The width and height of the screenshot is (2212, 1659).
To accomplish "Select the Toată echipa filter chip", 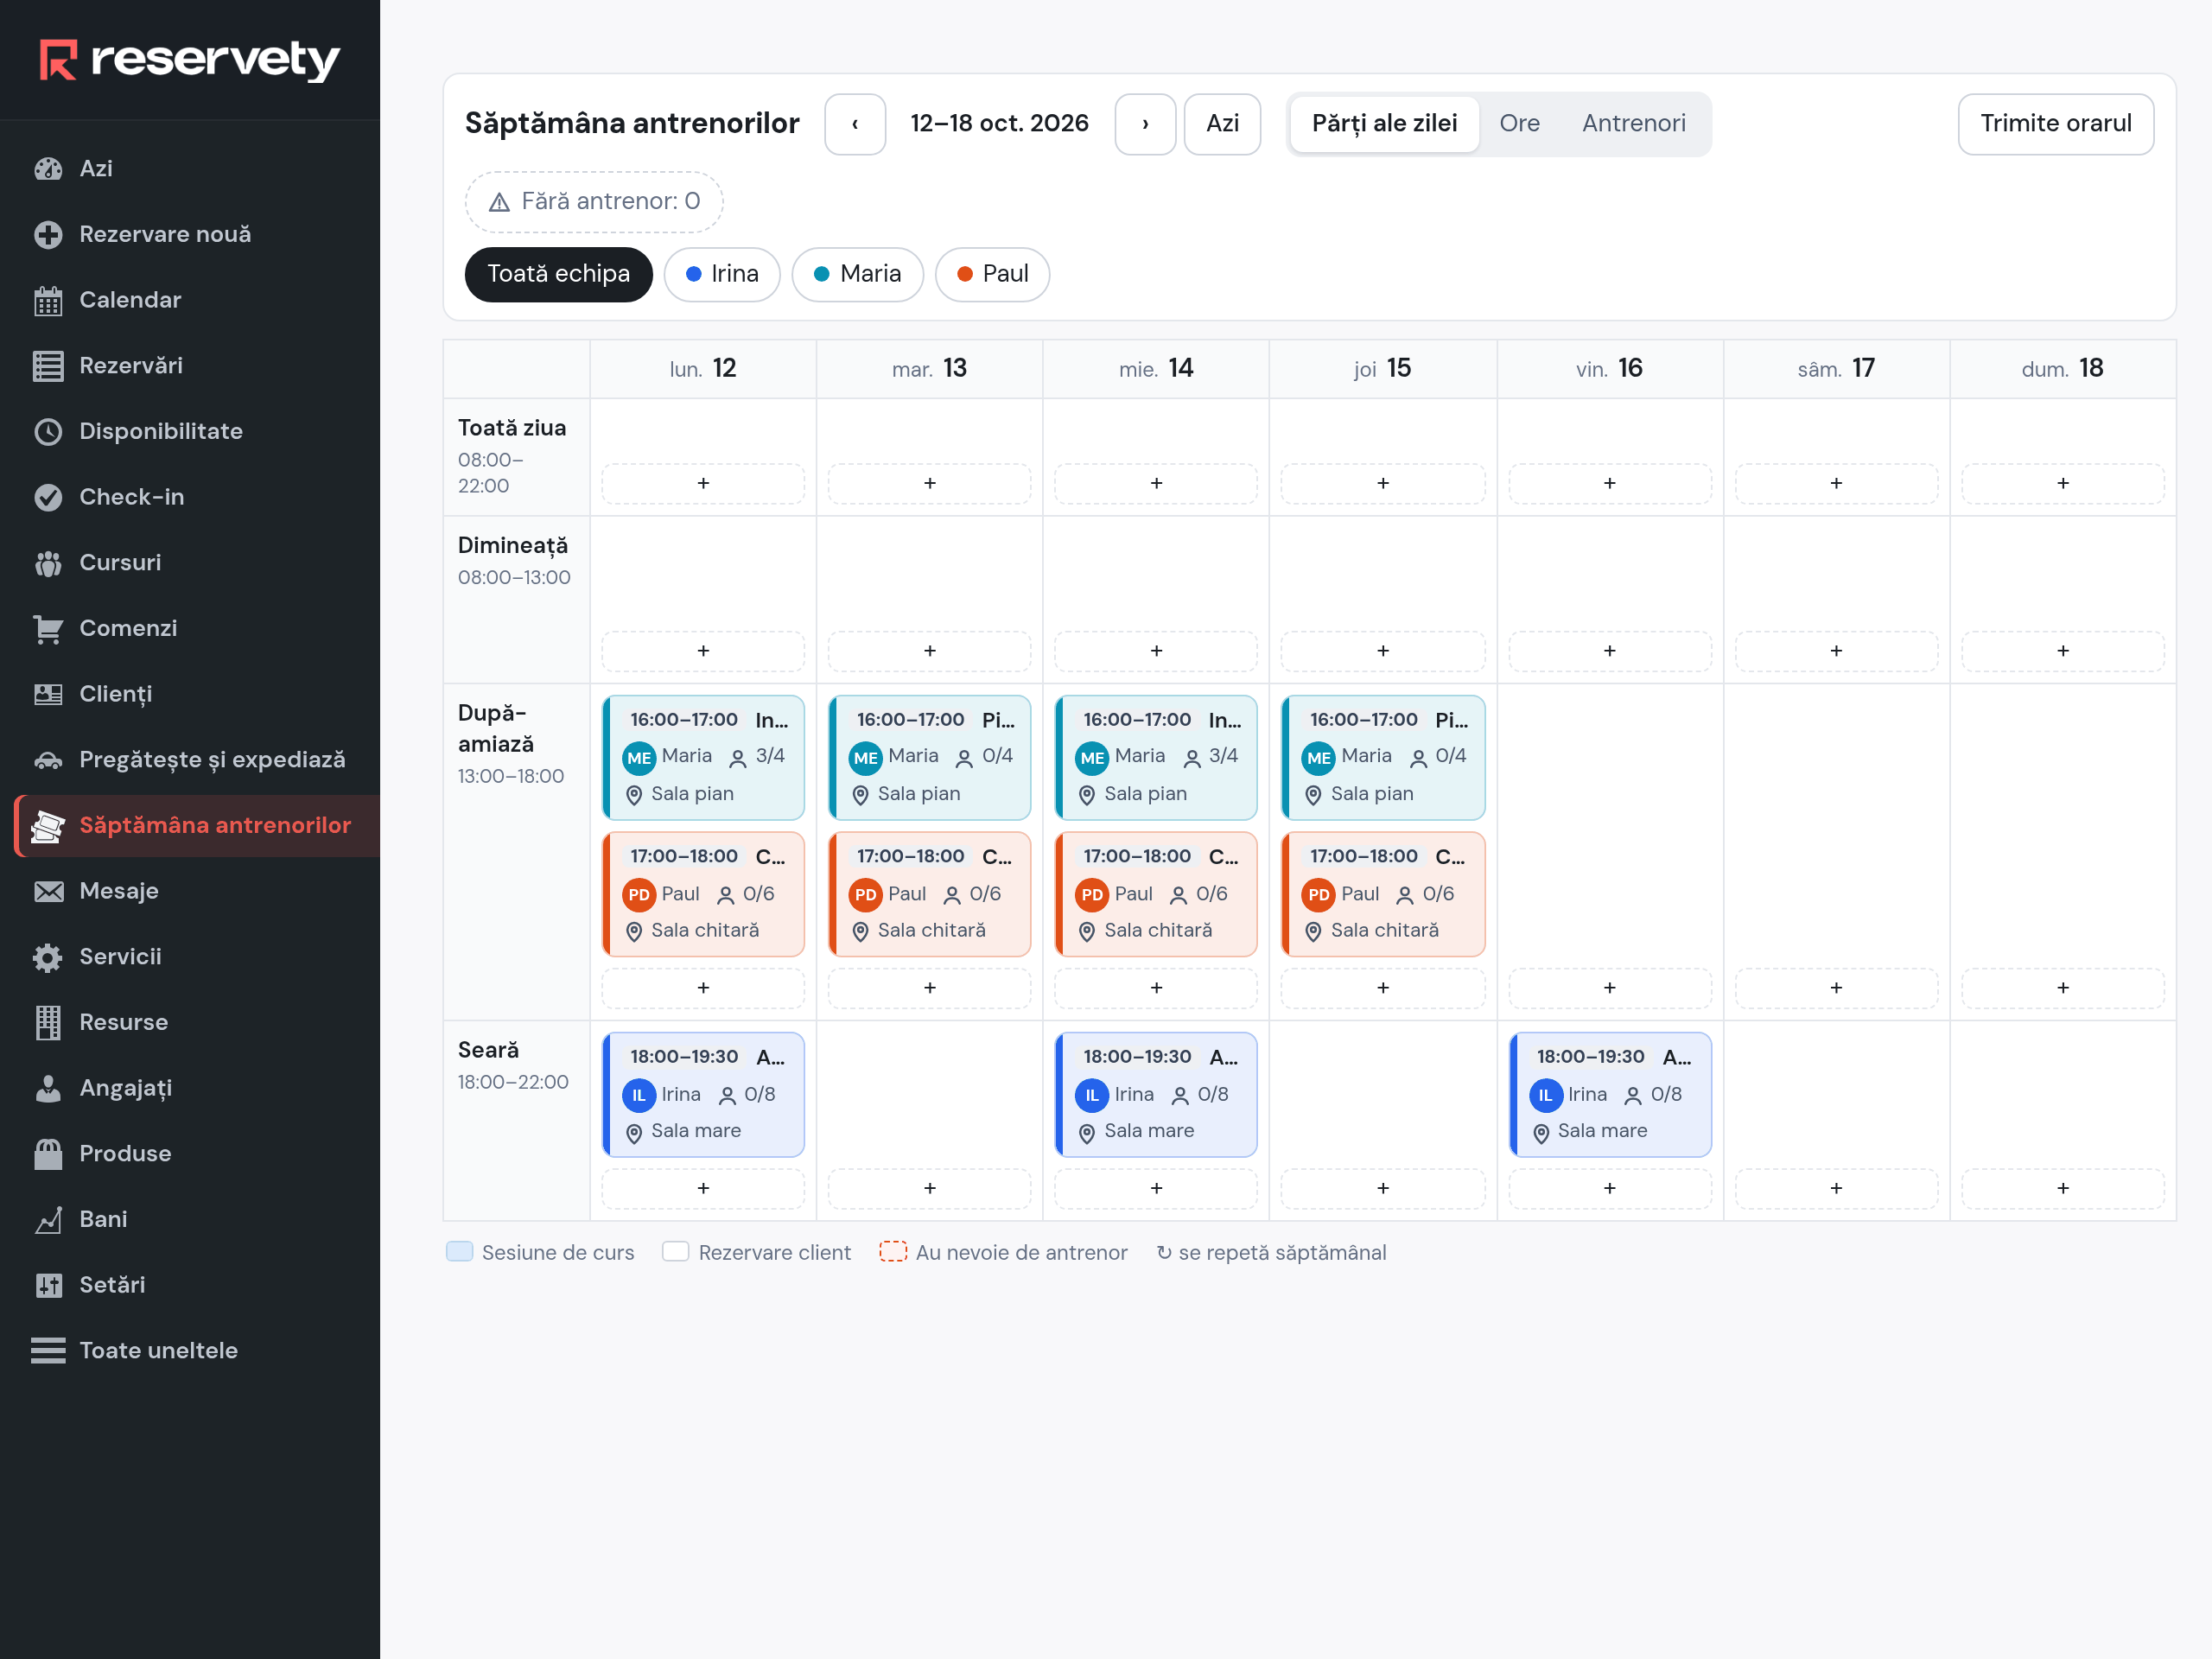I will (558, 274).
